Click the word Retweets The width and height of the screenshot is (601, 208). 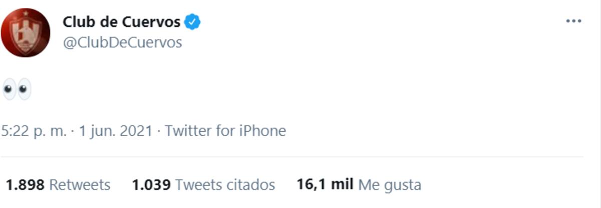tap(80, 185)
